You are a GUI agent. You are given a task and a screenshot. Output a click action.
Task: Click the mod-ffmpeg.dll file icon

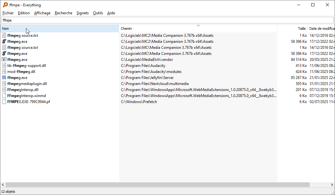(4, 71)
